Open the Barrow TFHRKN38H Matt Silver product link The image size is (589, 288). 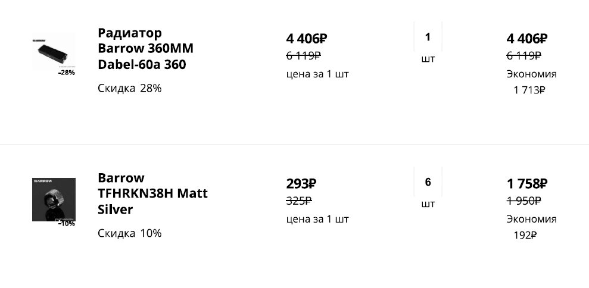pos(152,193)
